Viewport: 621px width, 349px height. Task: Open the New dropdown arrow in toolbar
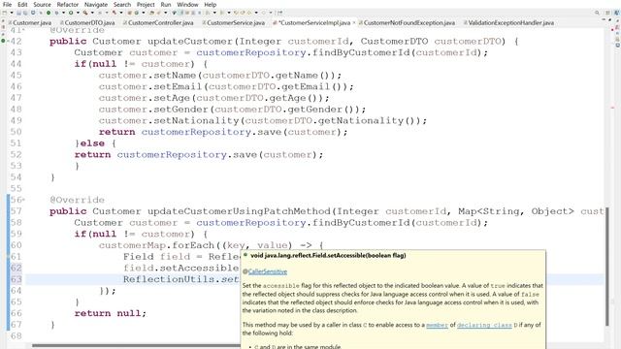click(12, 13)
